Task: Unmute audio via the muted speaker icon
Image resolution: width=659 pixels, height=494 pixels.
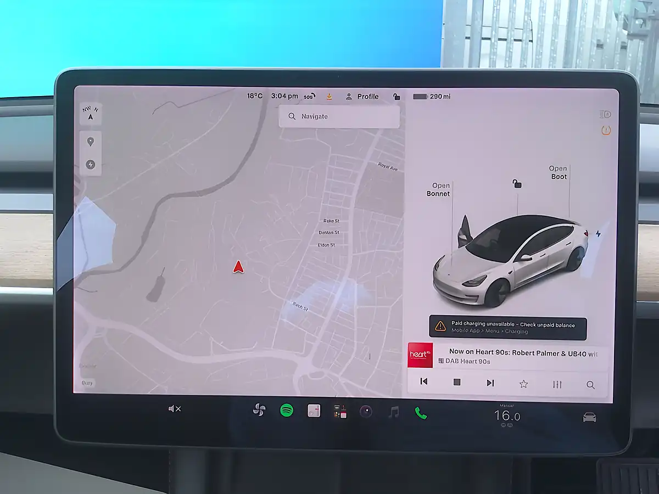Action: coord(174,409)
